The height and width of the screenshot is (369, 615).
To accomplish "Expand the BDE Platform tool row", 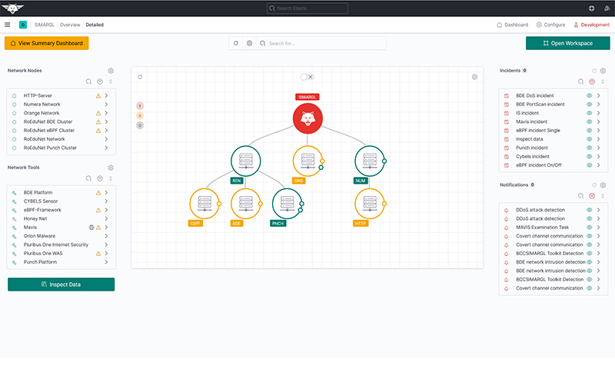I will 106,192.
